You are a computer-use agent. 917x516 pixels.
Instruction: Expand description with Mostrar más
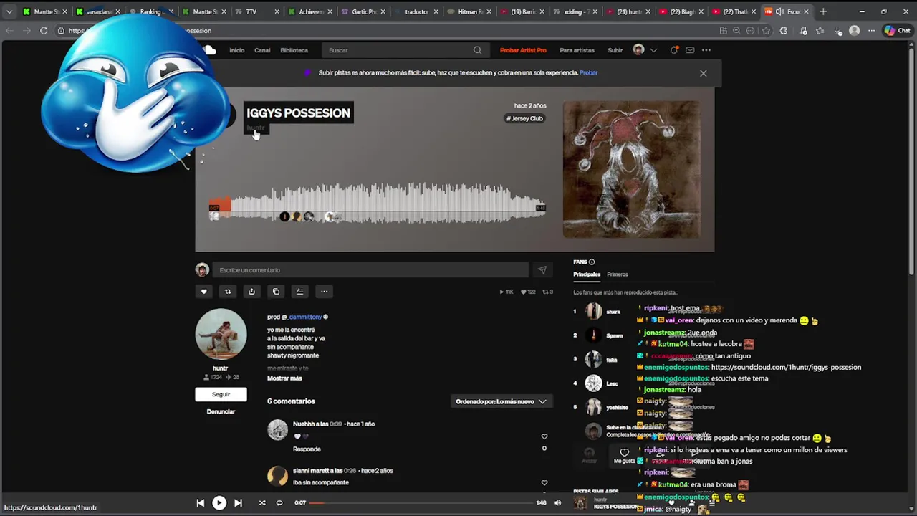[x=284, y=378]
